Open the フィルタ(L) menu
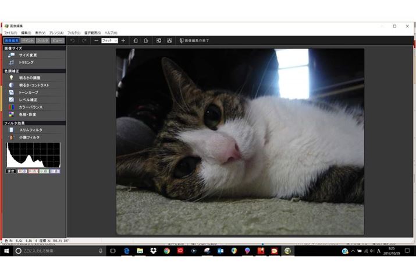This screenshot has width=416, height=278. (x=73, y=33)
